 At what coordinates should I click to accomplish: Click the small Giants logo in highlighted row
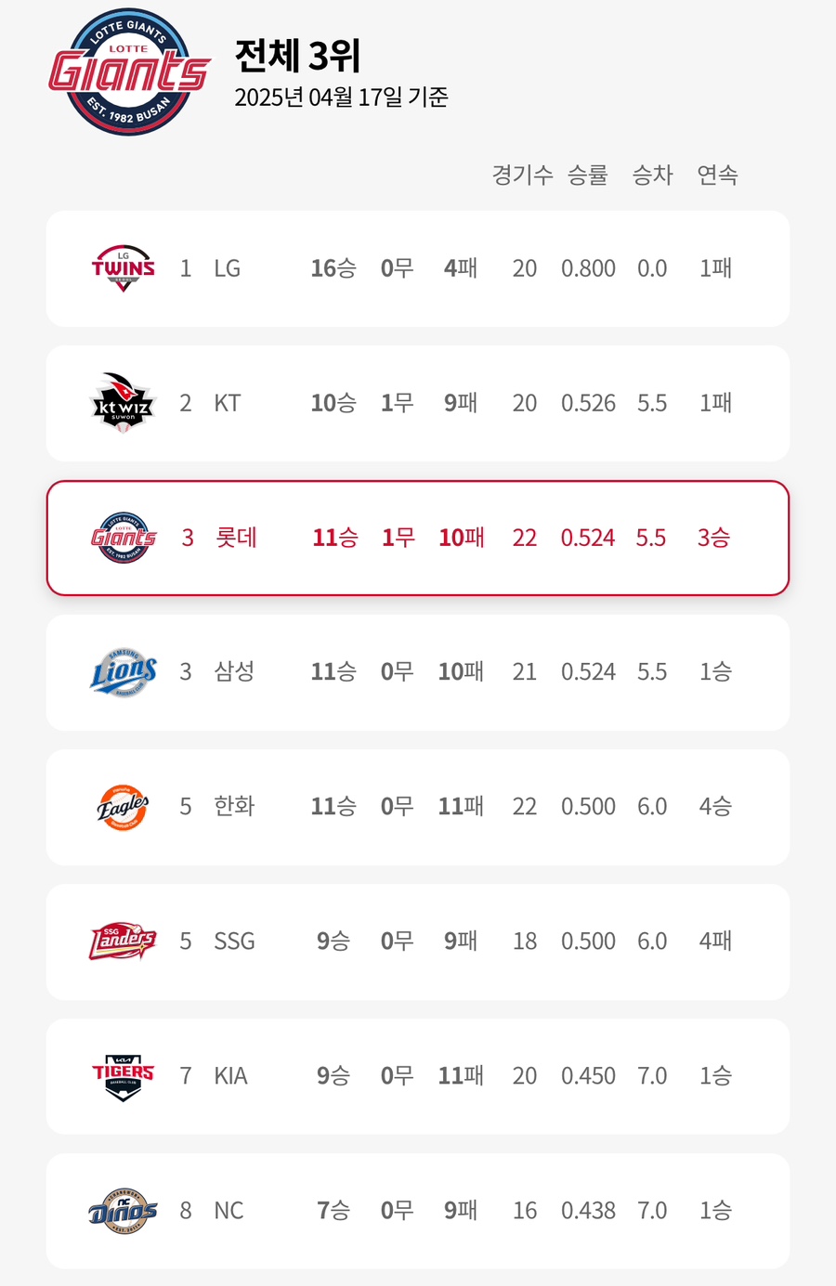coord(124,538)
